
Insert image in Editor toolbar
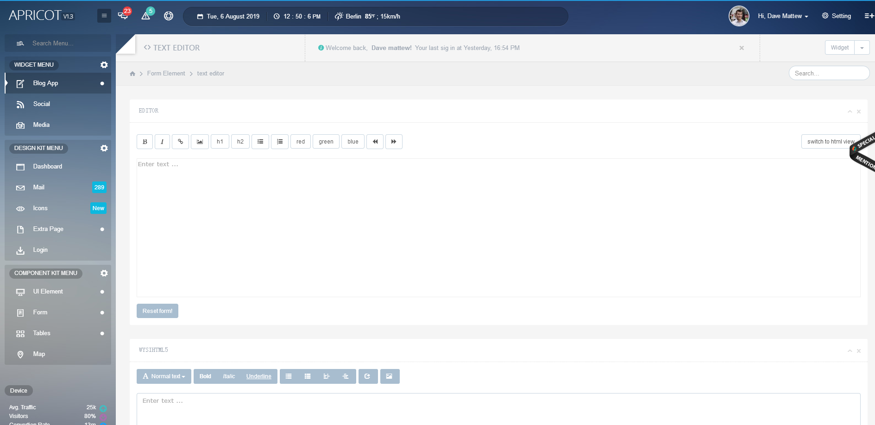[200, 142]
